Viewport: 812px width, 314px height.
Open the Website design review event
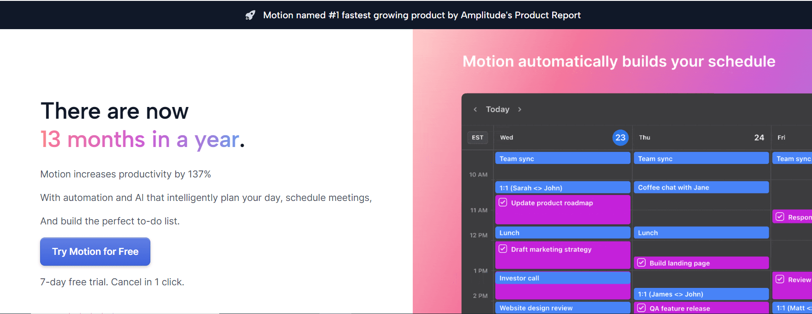pyautogui.click(x=563, y=308)
